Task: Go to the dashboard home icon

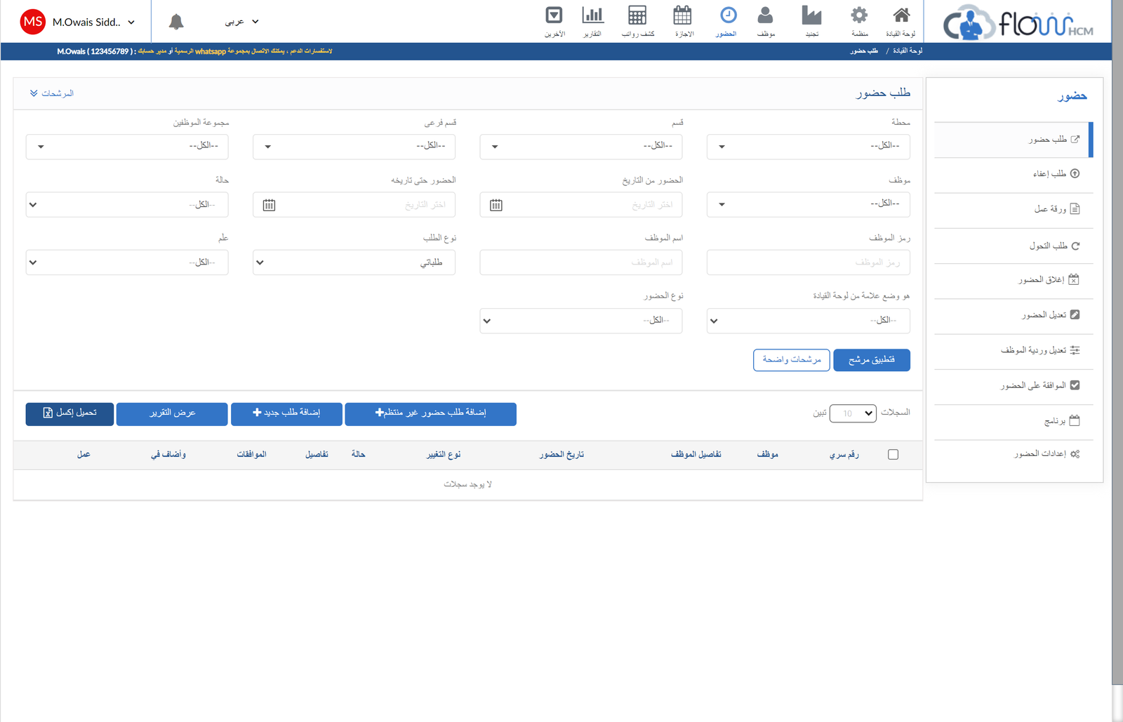Action: click(901, 15)
